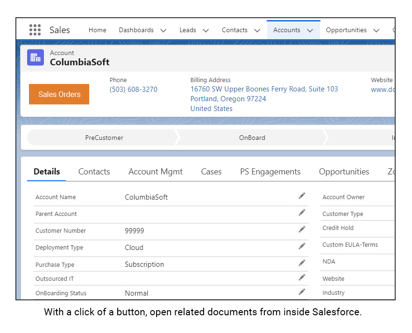Click the NDA field label

point(329,261)
